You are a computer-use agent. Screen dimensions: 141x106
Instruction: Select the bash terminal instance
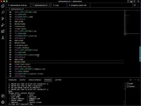[131, 84]
